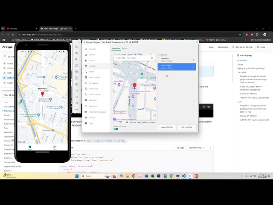Click the emulator power button icon
Screen dimensions: 273x205
[x=77, y=47]
